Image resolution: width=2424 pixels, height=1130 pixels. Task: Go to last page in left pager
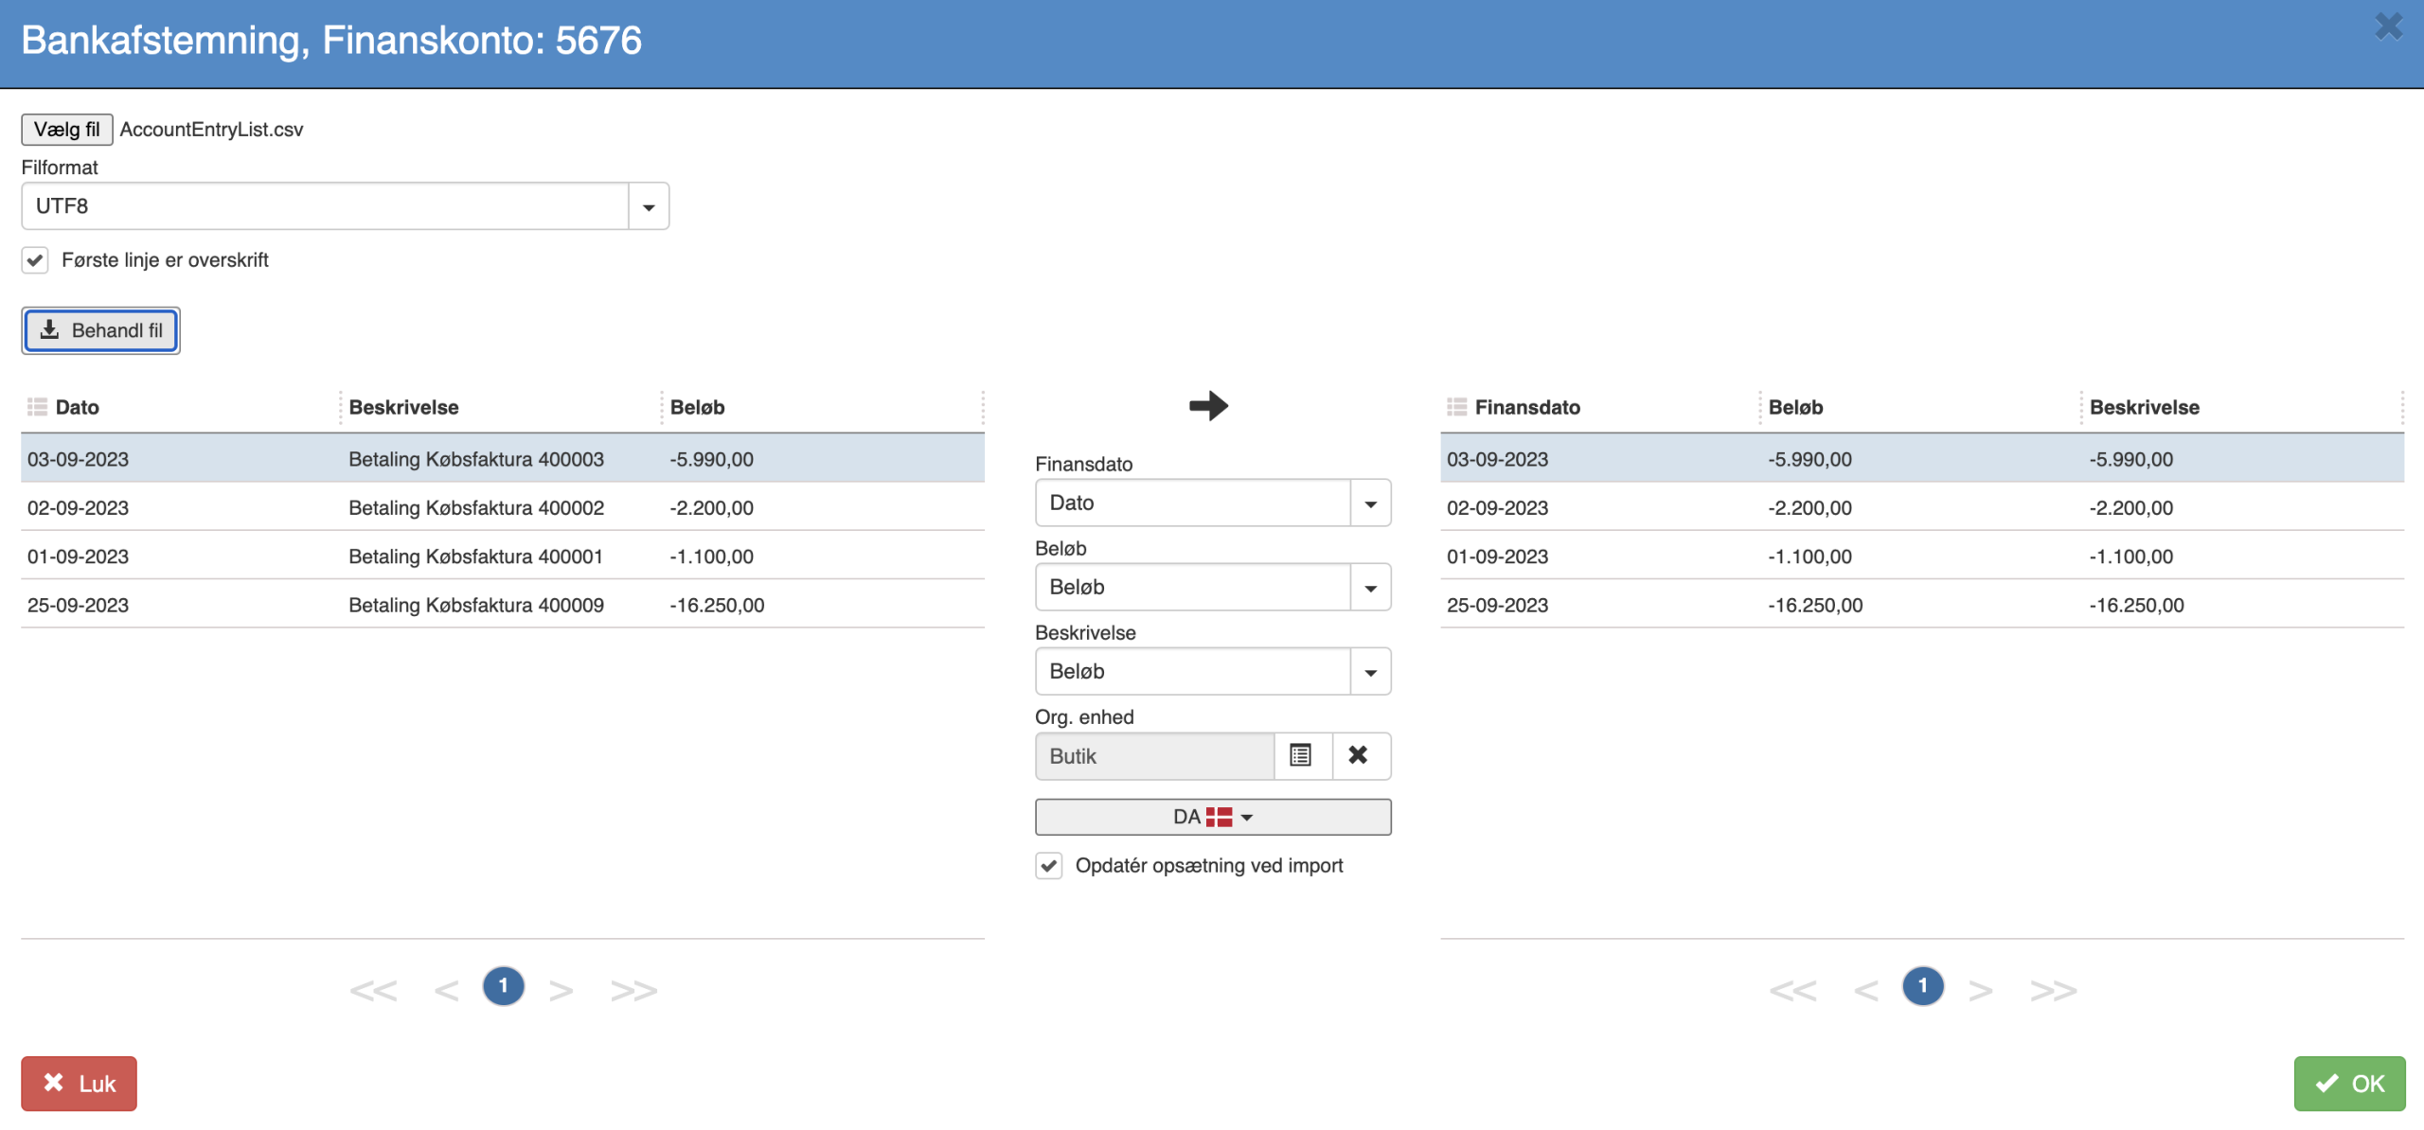(x=633, y=990)
